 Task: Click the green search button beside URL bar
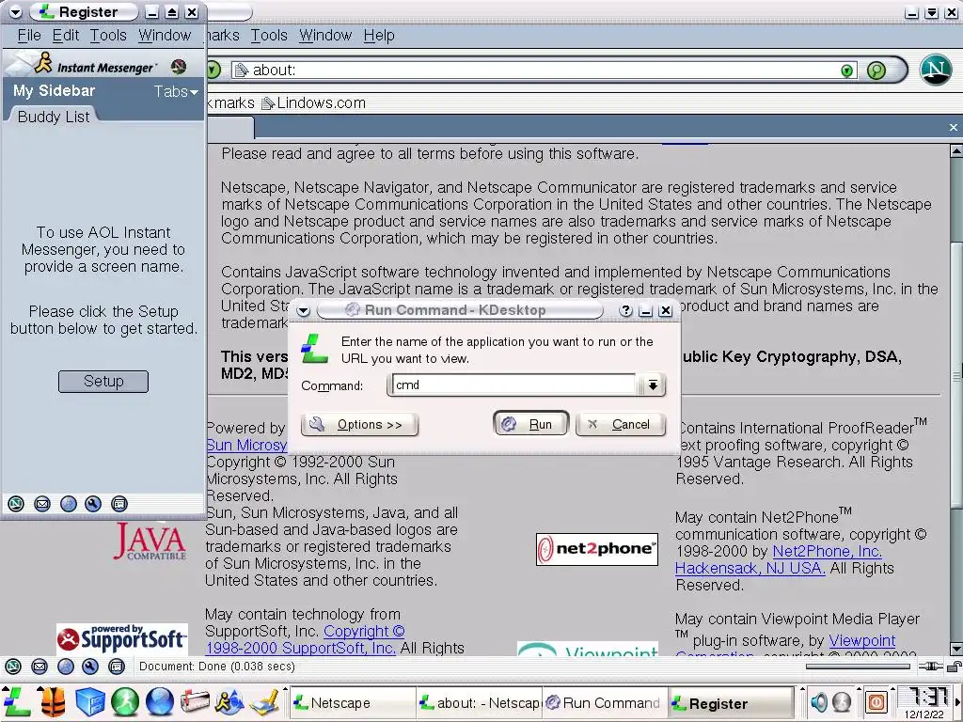(876, 71)
